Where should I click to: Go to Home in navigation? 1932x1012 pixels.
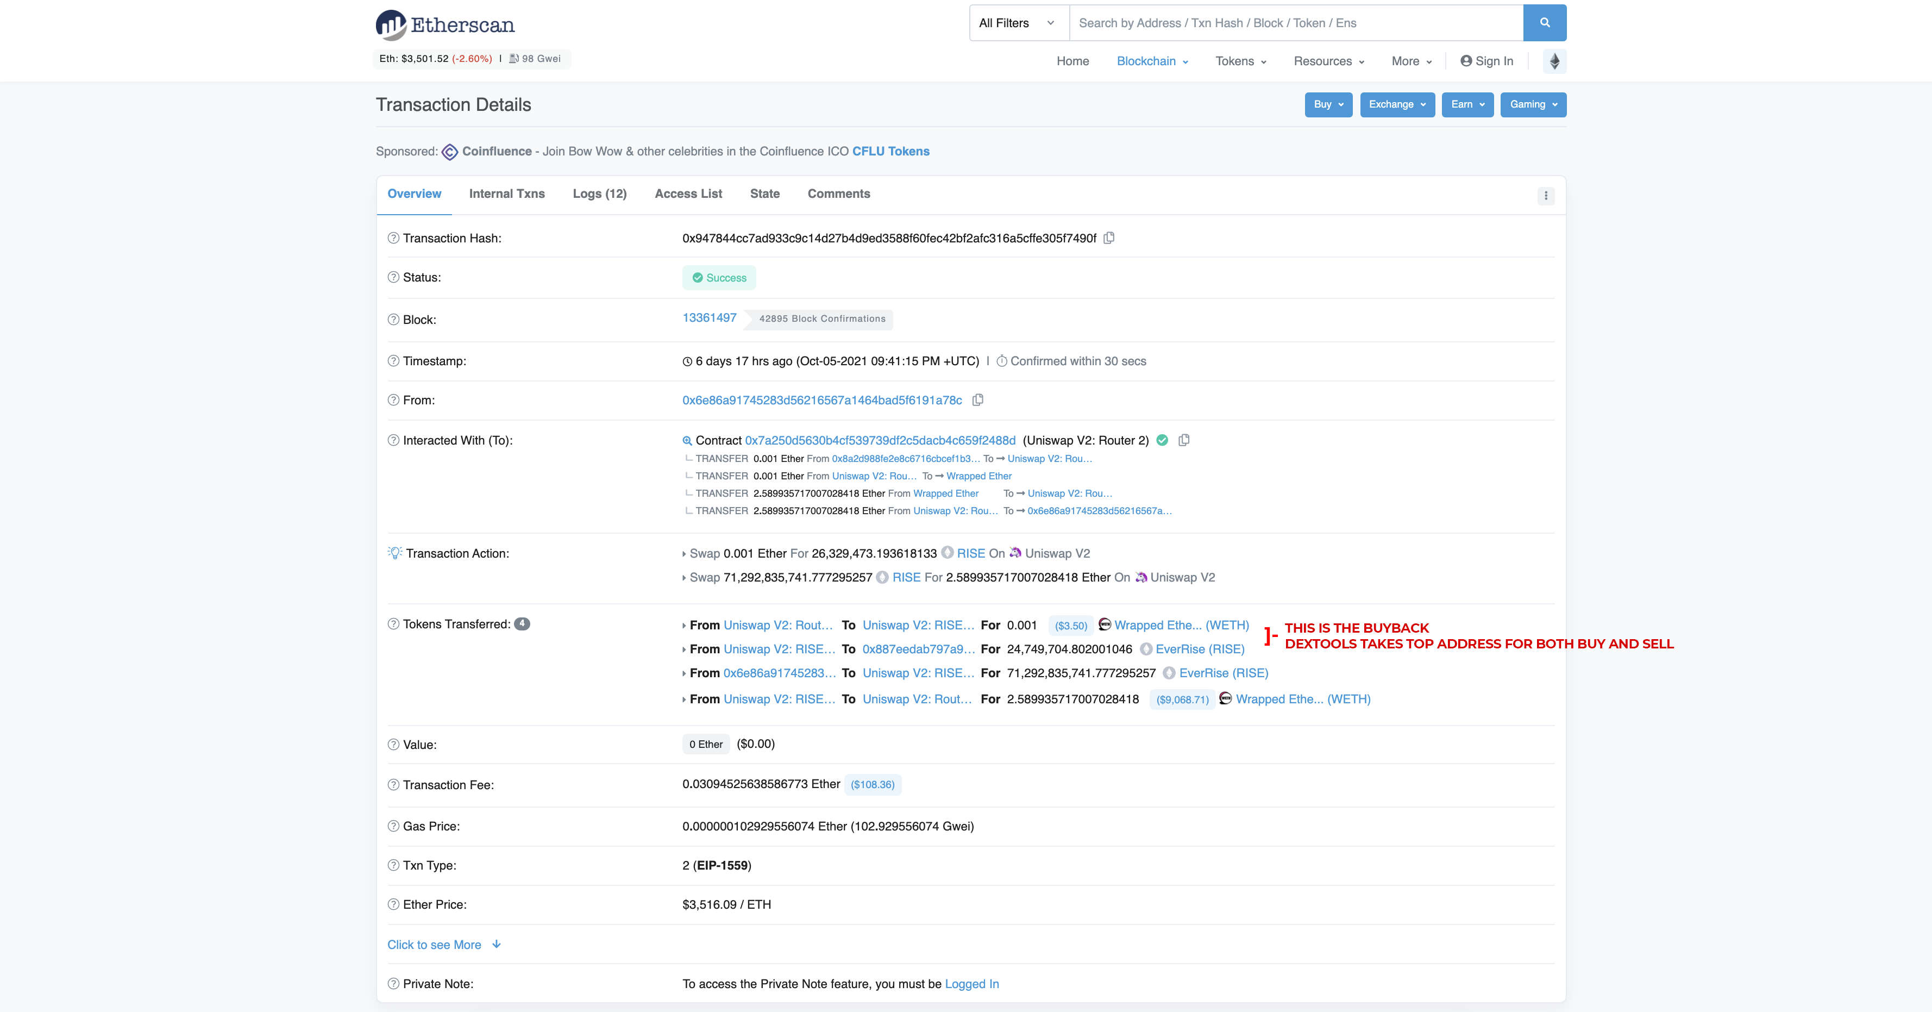coord(1072,61)
